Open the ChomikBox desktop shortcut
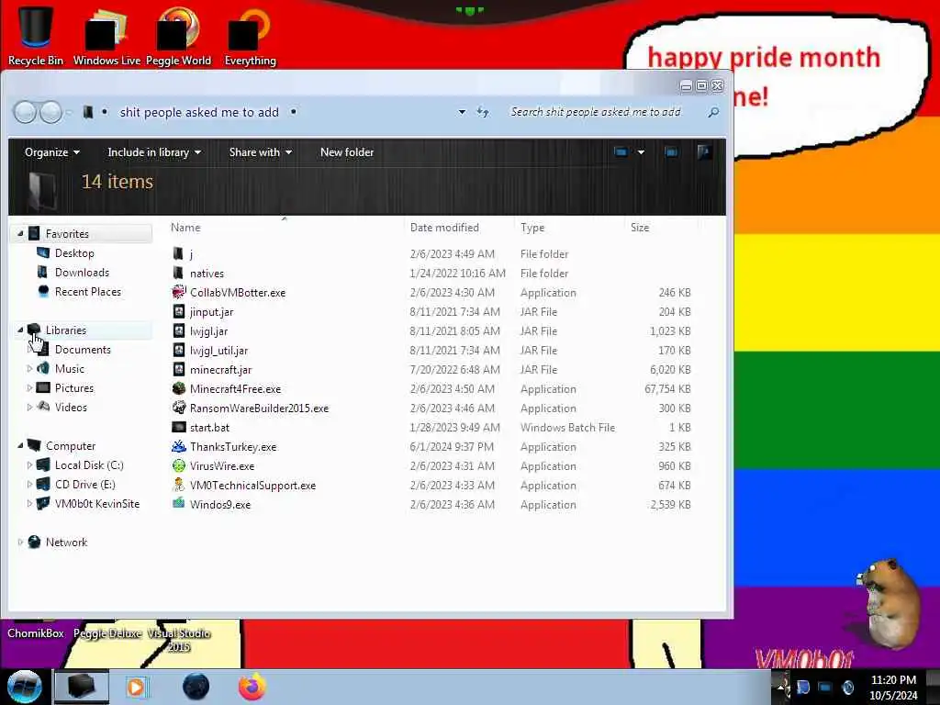The image size is (940, 705). click(36, 633)
